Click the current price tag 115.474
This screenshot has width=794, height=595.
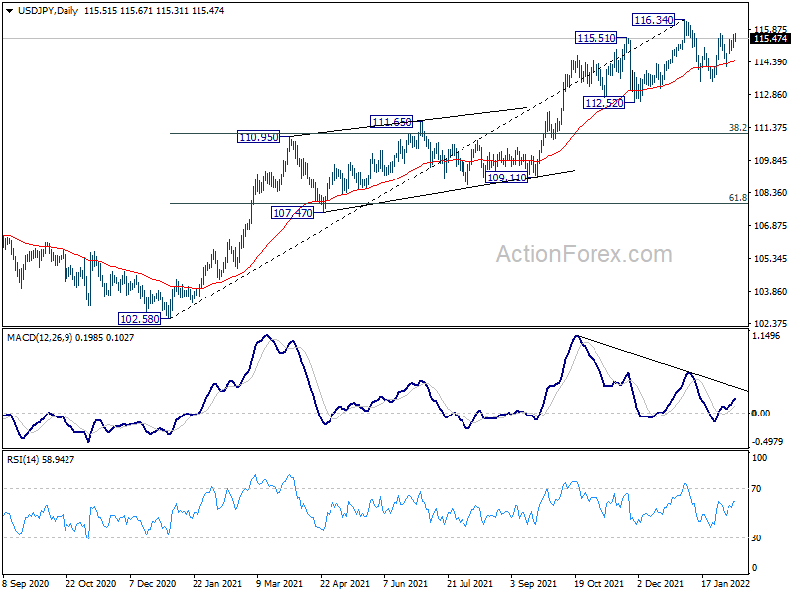click(x=770, y=39)
